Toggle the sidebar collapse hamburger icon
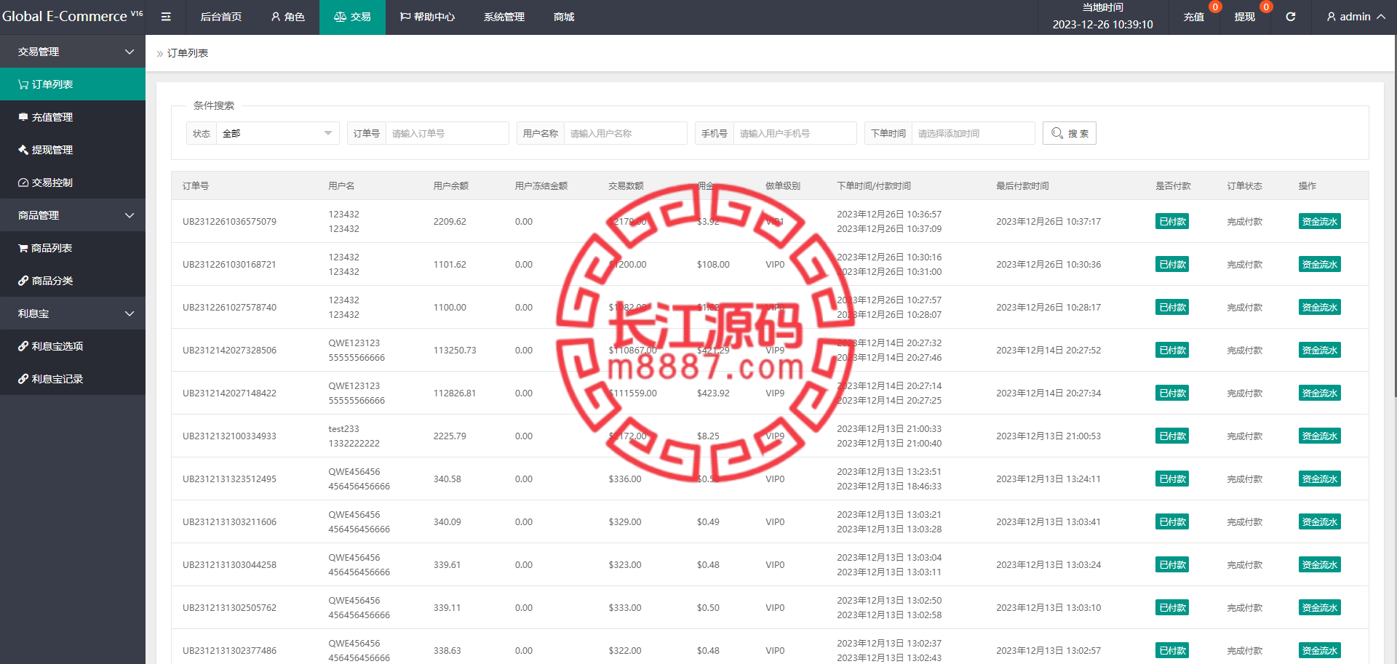 (166, 17)
